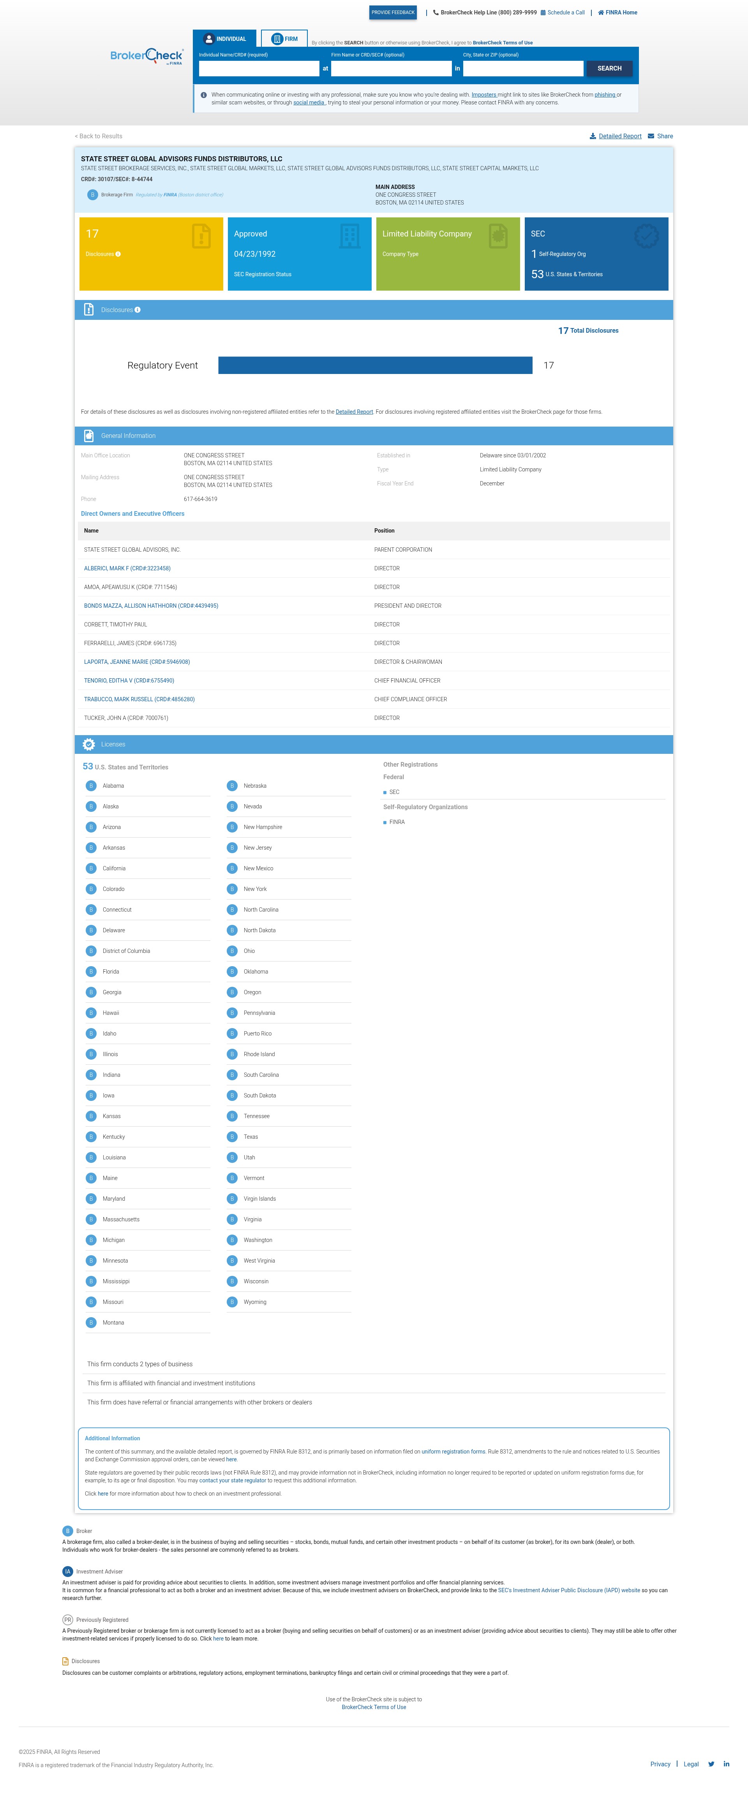The height and width of the screenshot is (1794, 748).
Task: Click the info icon on the yellow Disclosures card
Action: [x=118, y=254]
